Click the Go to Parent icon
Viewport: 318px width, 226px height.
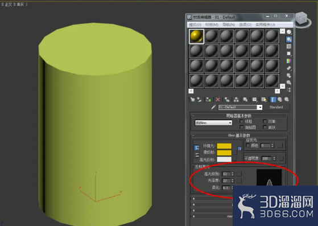pos(280,100)
